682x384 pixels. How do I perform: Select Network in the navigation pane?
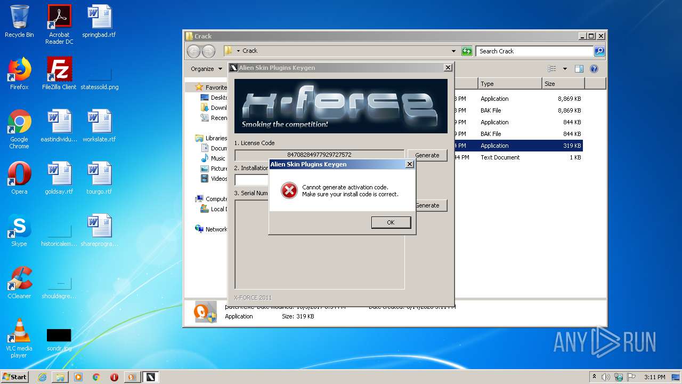211,229
